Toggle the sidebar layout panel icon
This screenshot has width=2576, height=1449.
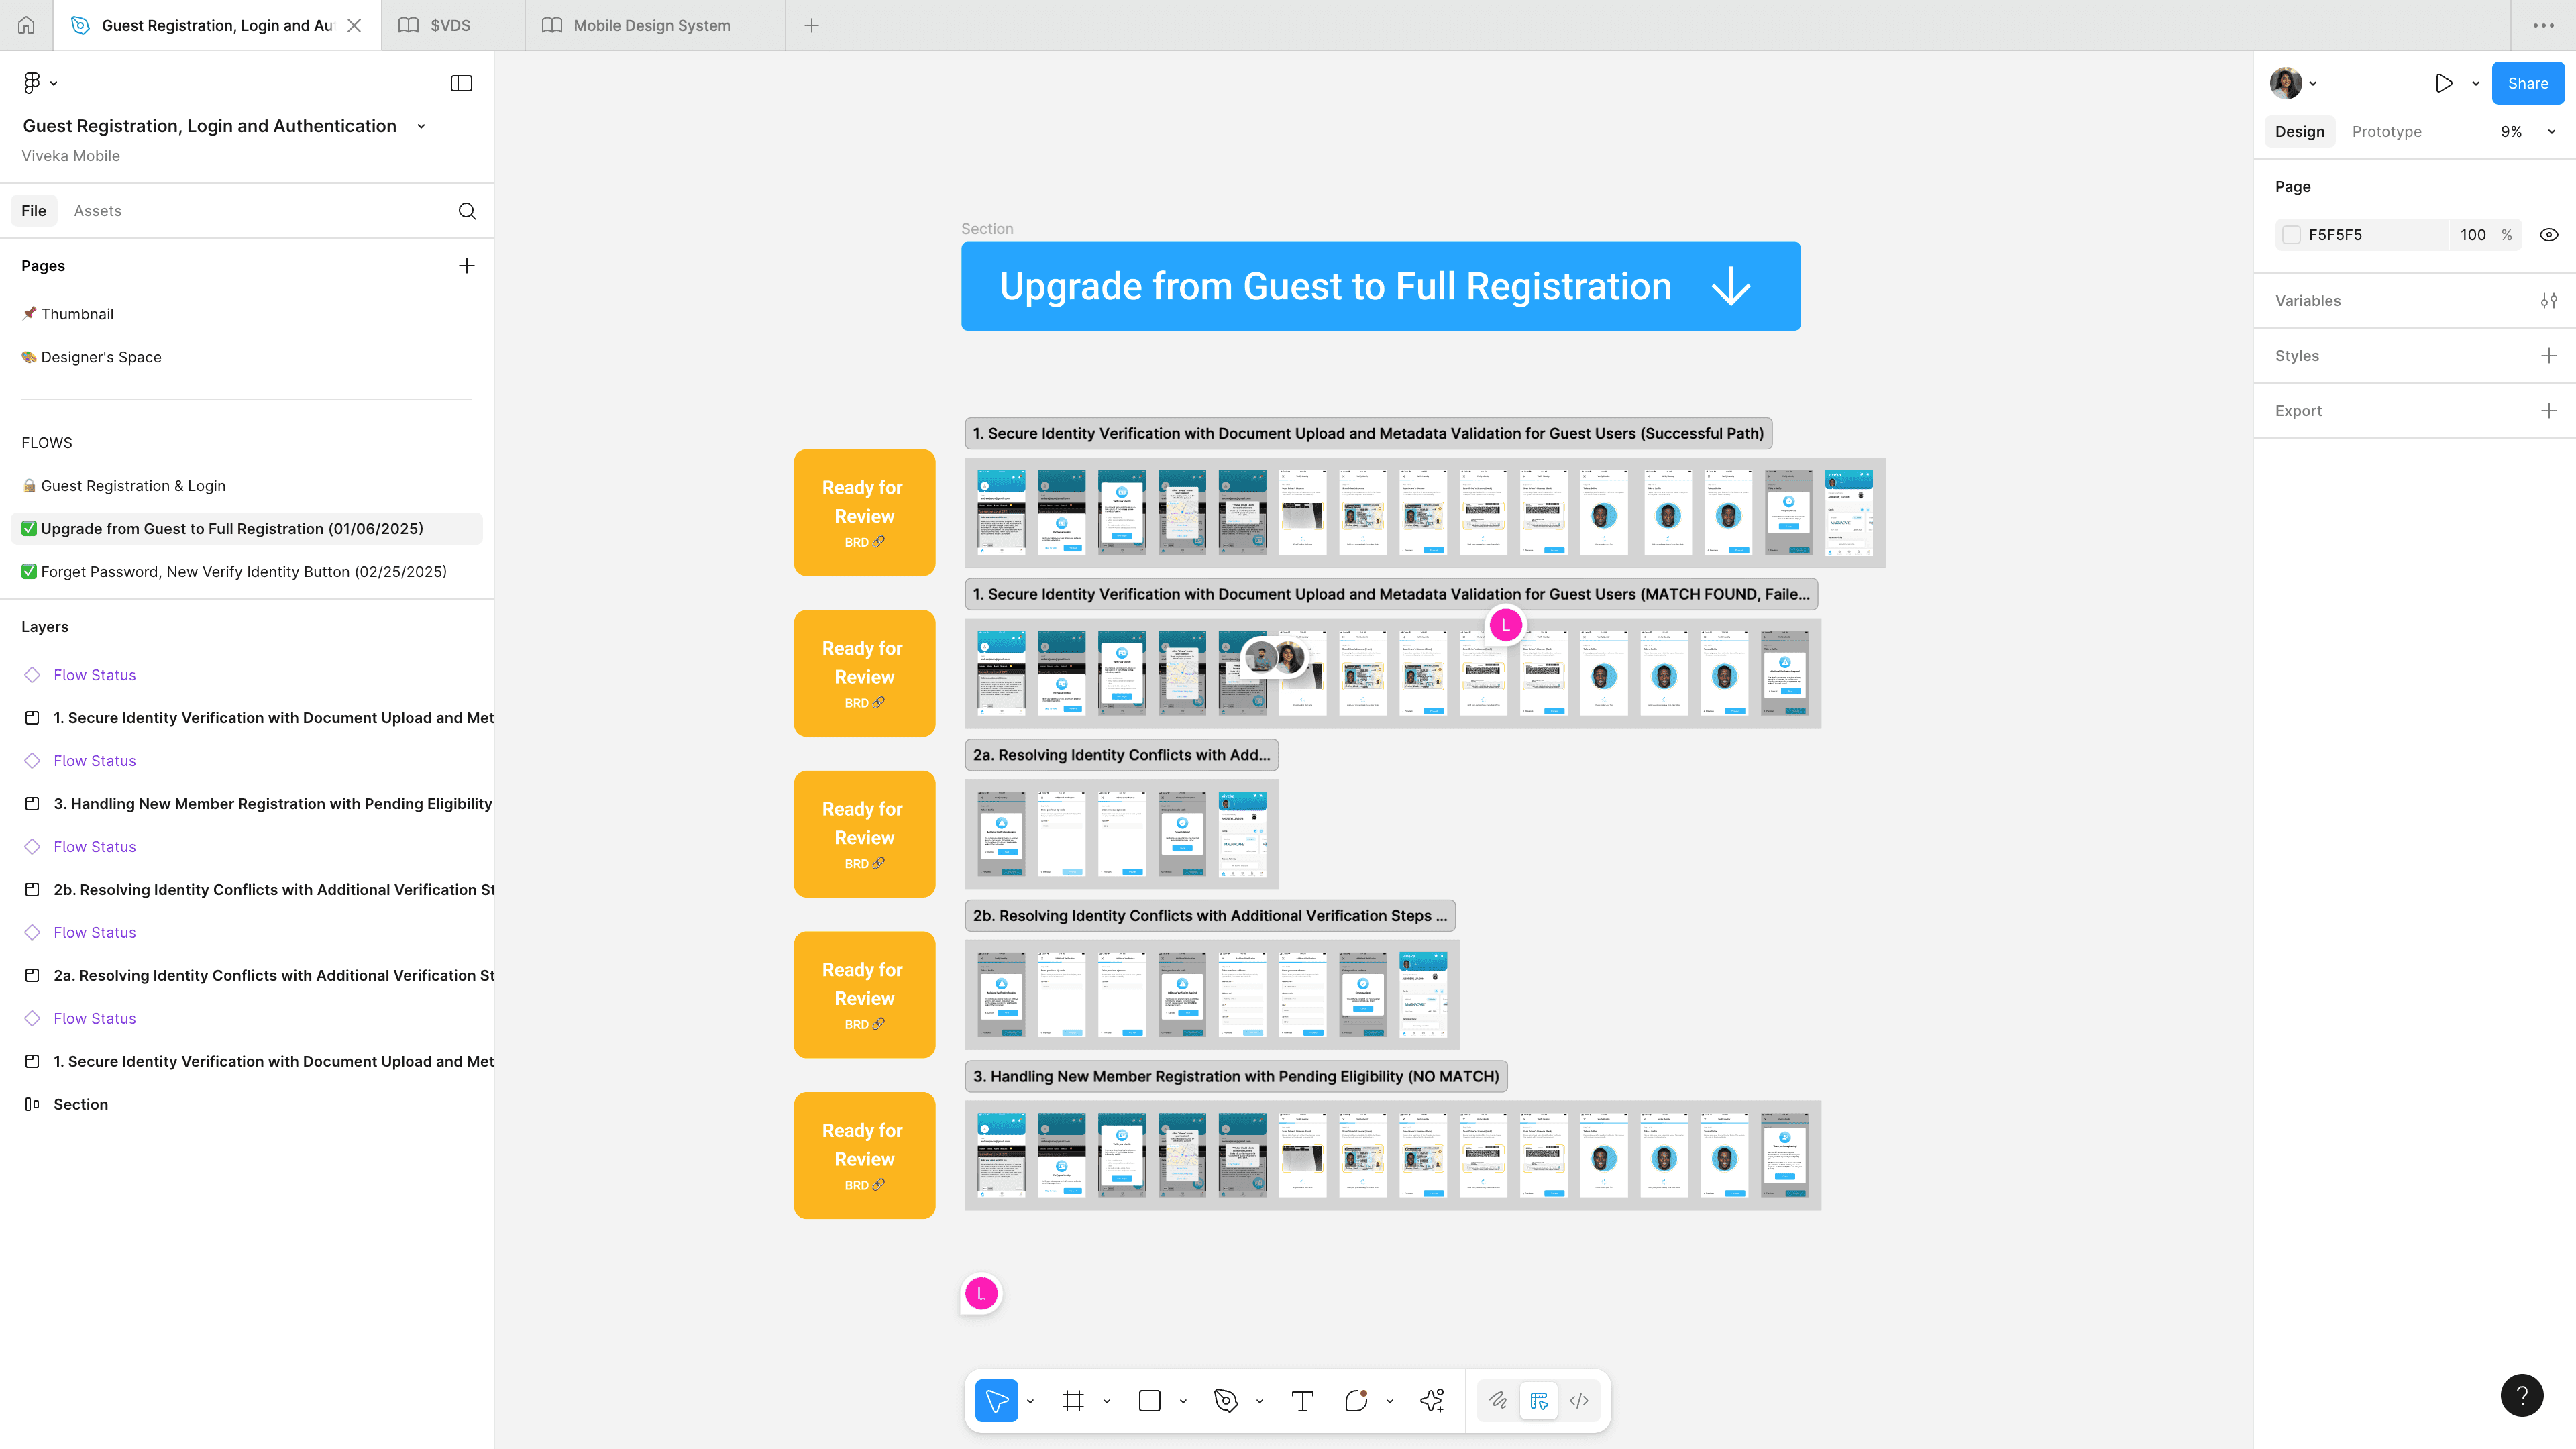pyautogui.click(x=461, y=84)
